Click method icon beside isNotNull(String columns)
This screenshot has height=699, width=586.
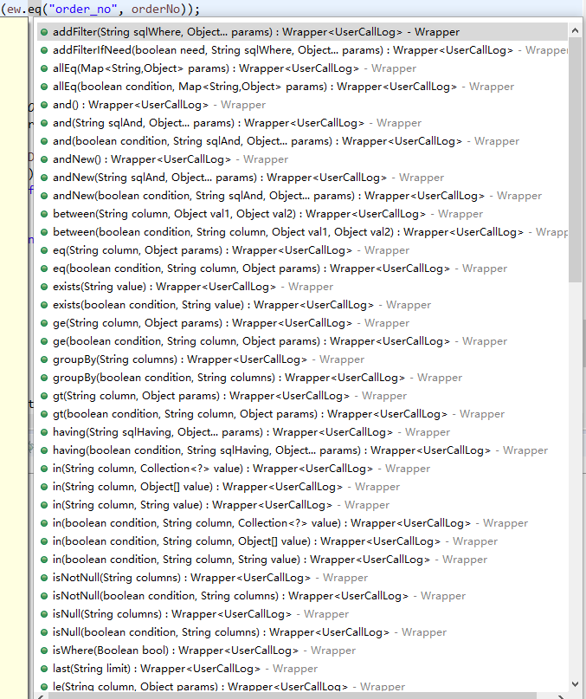(x=44, y=578)
